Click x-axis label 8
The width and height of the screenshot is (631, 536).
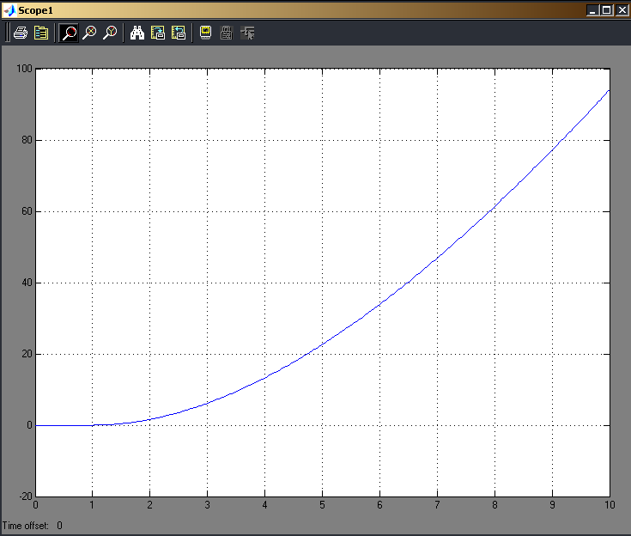[x=494, y=505]
